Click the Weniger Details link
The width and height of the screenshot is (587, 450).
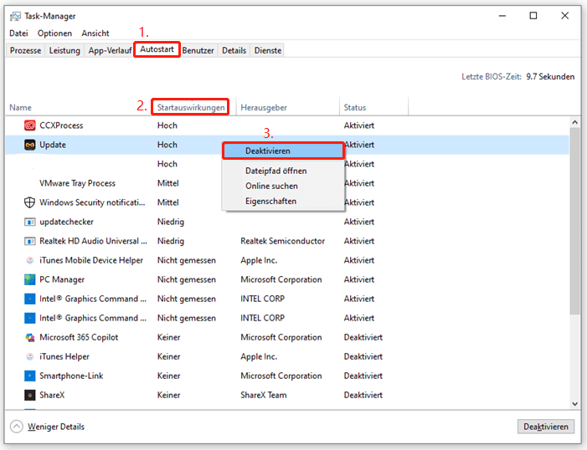pos(56,427)
